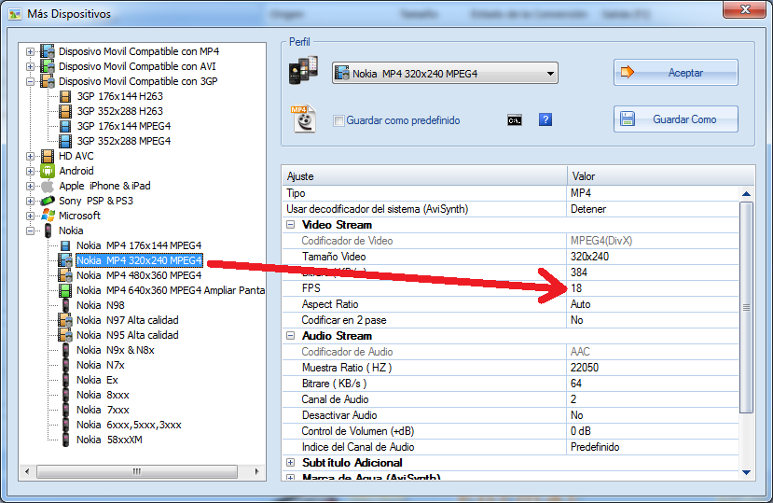Click the HD AVC film icon

point(48,156)
